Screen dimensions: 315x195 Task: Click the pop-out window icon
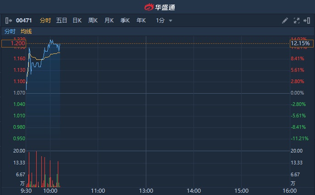[x=306, y=20]
